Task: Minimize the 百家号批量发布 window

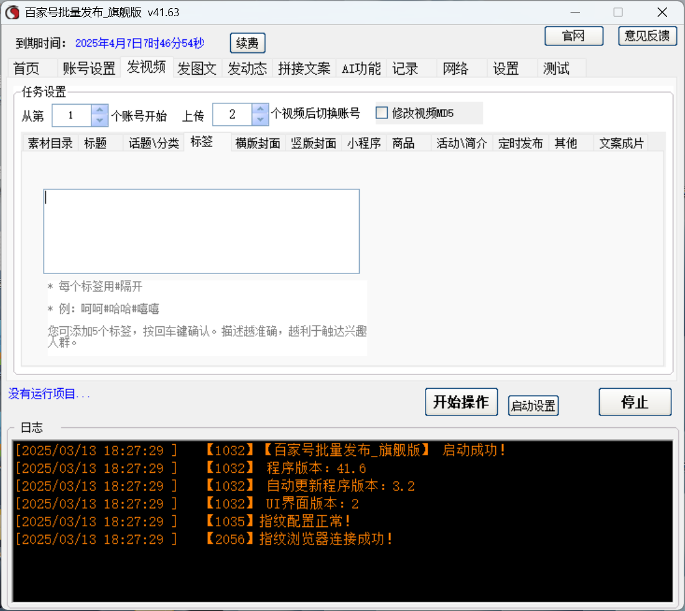Action: click(575, 12)
